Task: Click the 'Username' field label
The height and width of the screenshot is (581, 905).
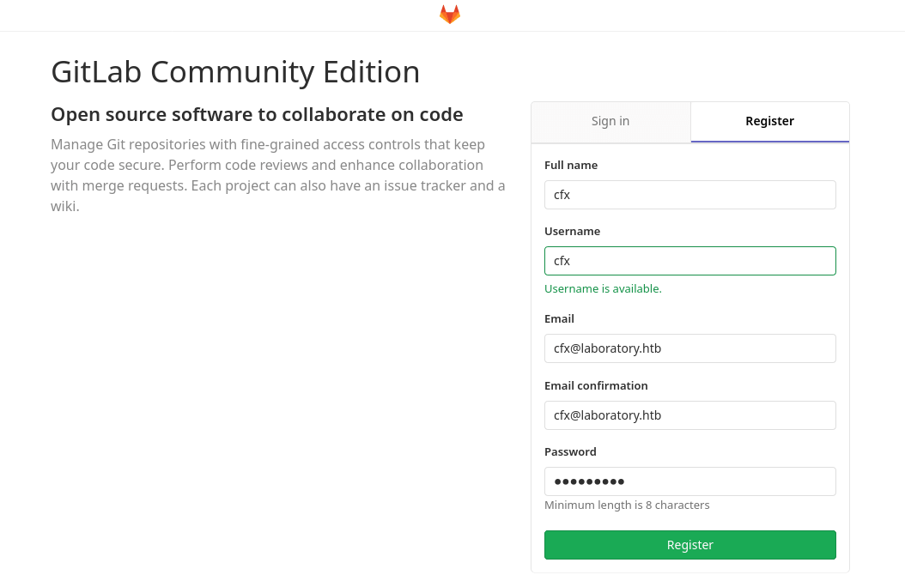Action: 572,231
